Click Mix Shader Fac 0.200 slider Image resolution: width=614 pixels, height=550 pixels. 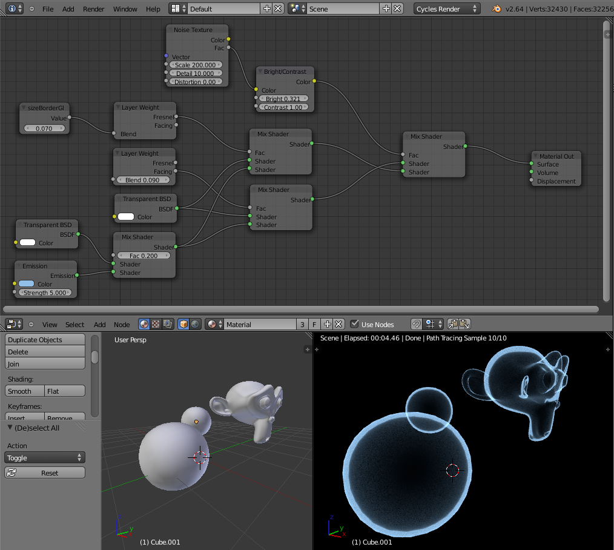[x=144, y=256]
